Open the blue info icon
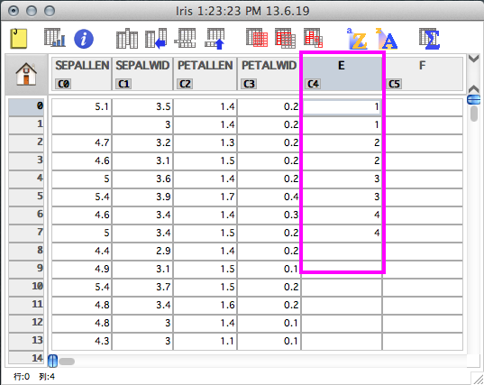The image size is (484, 385). 84,39
